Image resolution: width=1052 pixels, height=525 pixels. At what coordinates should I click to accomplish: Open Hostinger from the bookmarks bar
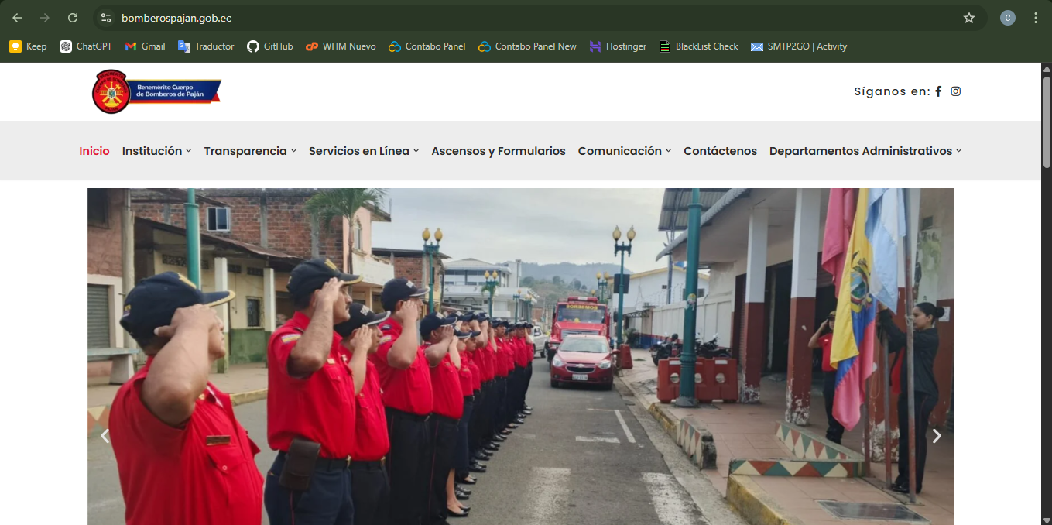click(x=618, y=46)
